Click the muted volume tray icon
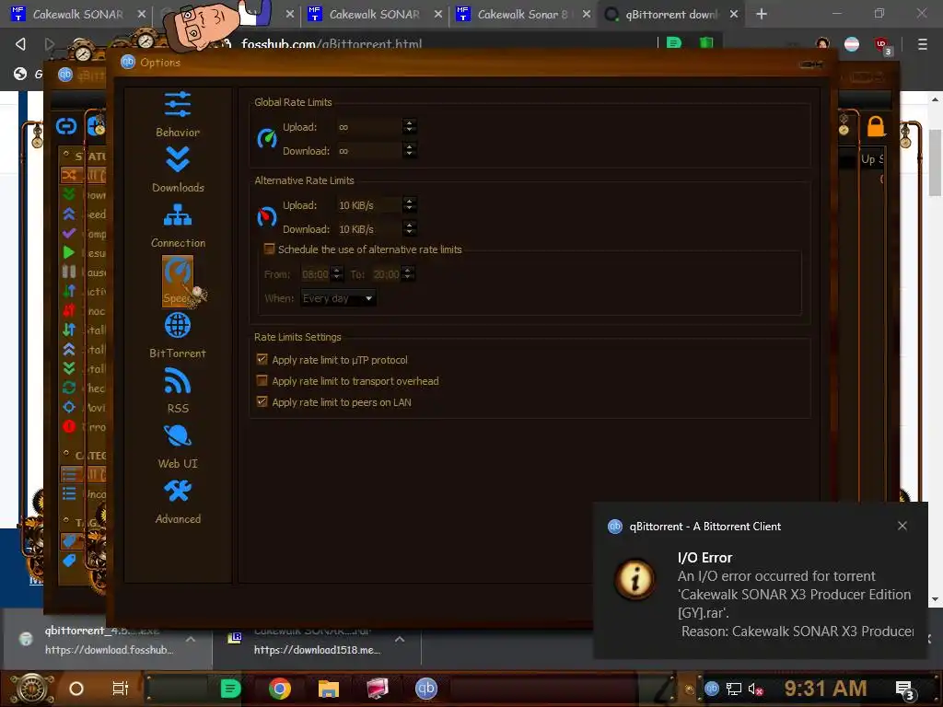 point(755,689)
